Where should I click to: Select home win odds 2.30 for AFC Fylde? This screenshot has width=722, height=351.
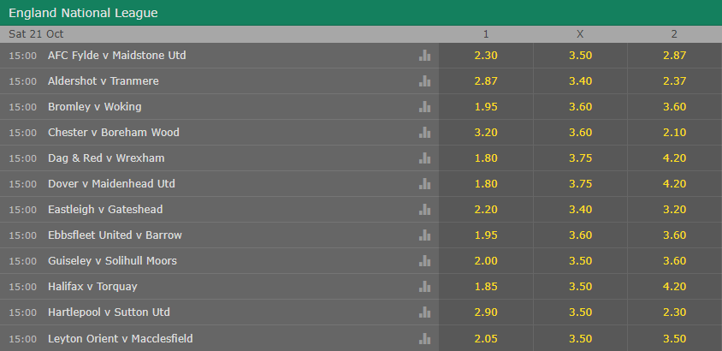(486, 56)
